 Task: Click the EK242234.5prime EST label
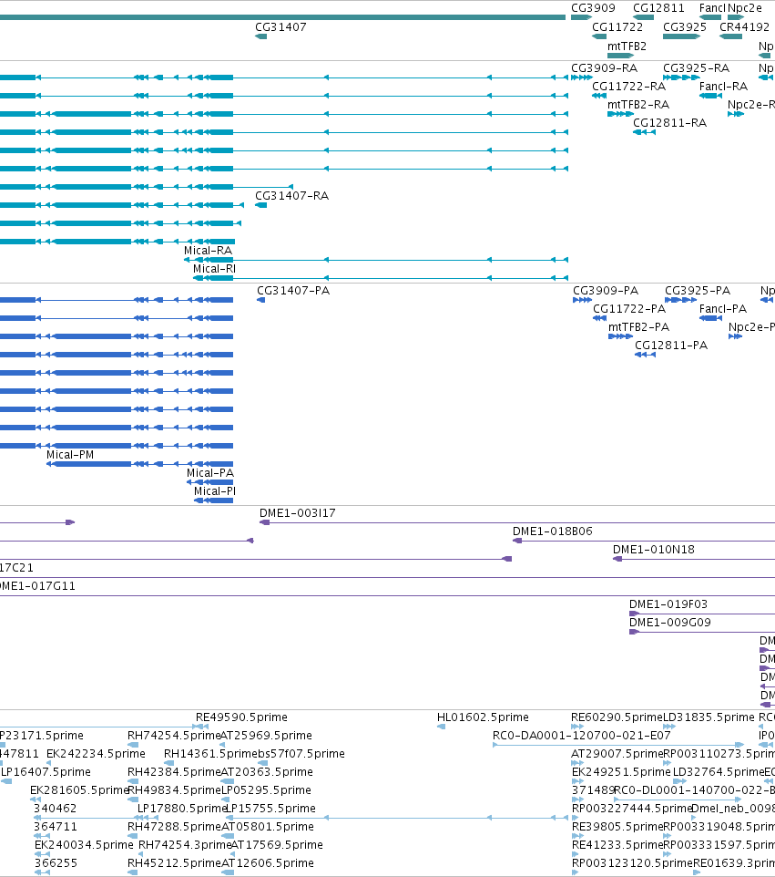point(96,753)
